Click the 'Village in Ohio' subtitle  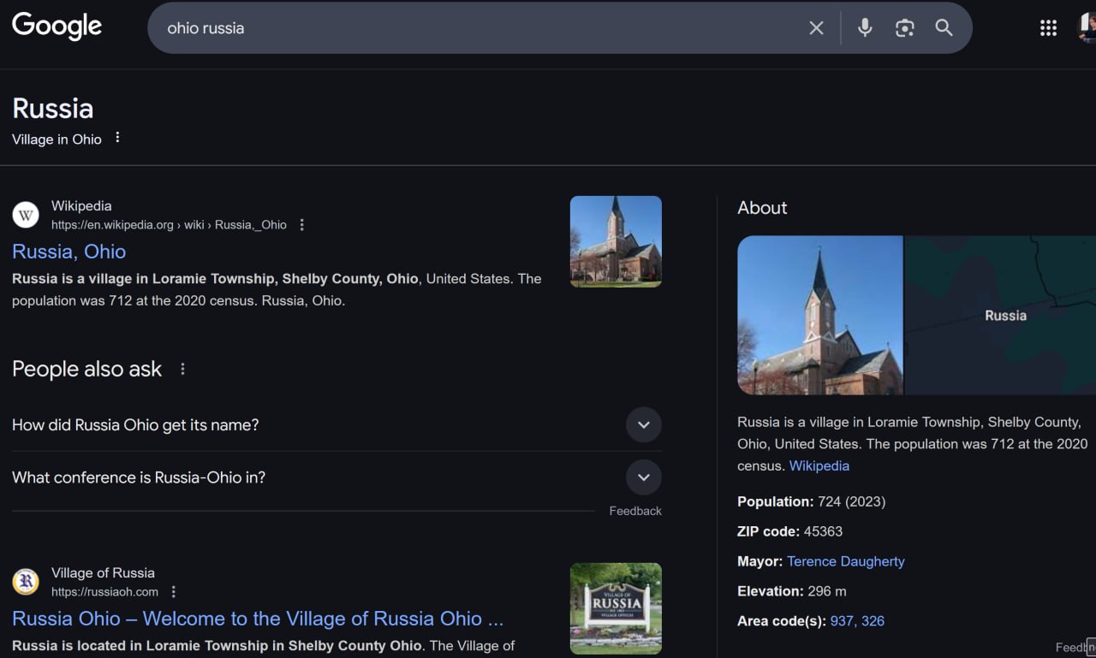pos(57,139)
